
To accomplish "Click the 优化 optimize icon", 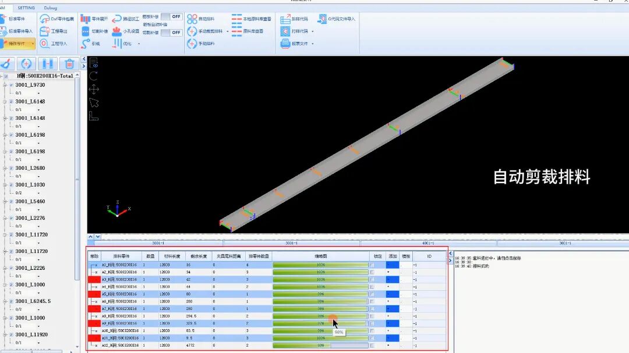I will (116, 43).
